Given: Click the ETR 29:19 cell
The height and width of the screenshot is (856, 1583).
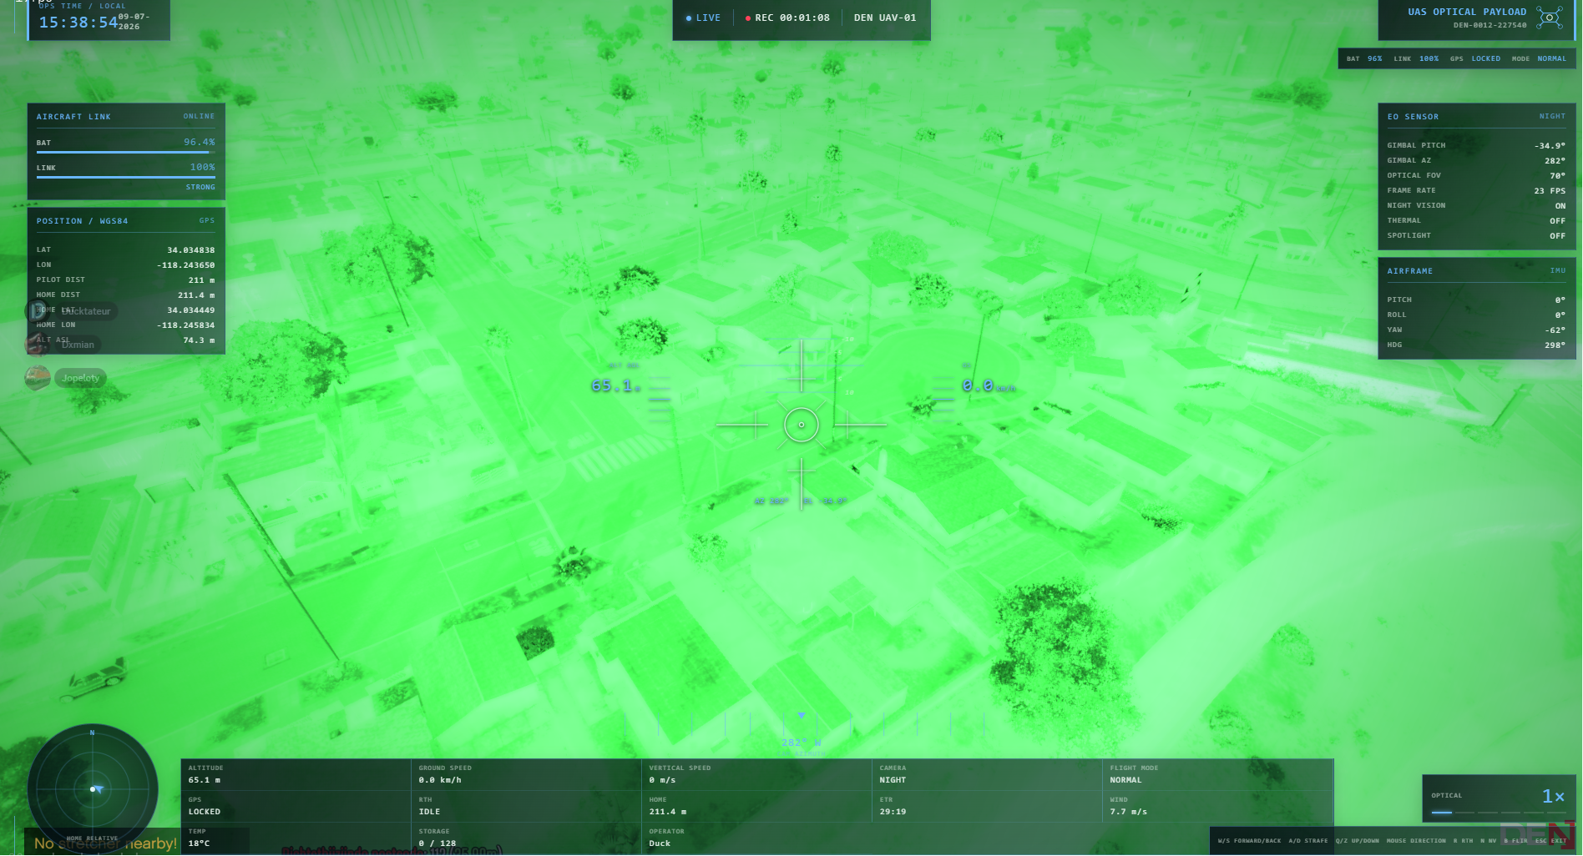Looking at the screenshot, I should 988,807.
